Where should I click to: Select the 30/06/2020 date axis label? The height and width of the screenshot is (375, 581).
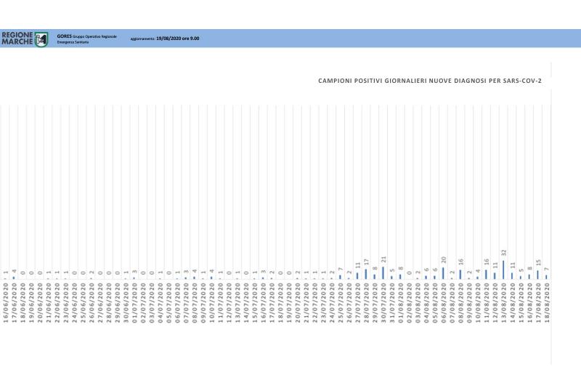point(126,302)
